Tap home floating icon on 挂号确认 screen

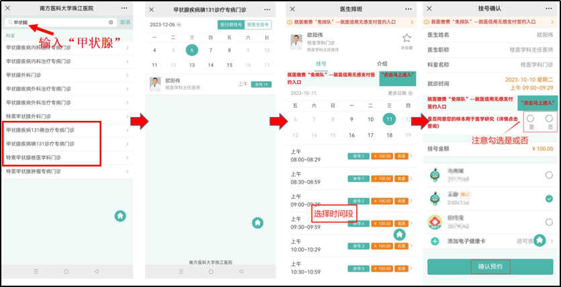coord(540,240)
